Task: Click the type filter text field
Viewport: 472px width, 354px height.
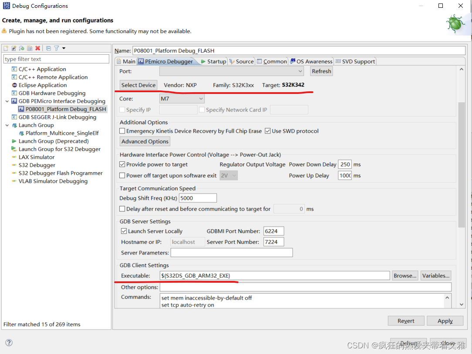Action: (56, 59)
